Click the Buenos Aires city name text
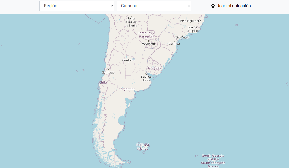 click(146, 78)
